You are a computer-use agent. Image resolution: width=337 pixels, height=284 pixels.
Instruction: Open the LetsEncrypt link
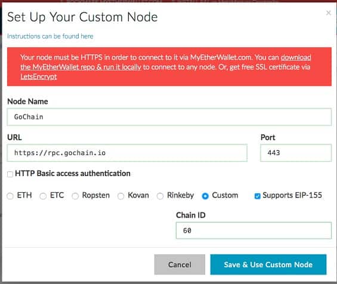(39, 76)
